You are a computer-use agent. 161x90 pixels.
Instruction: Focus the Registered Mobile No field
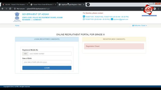(50, 54)
